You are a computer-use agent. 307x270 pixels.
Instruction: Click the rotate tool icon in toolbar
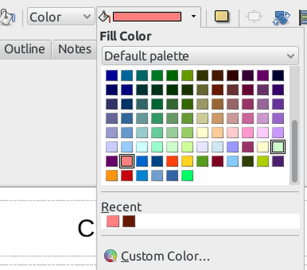coord(282,17)
